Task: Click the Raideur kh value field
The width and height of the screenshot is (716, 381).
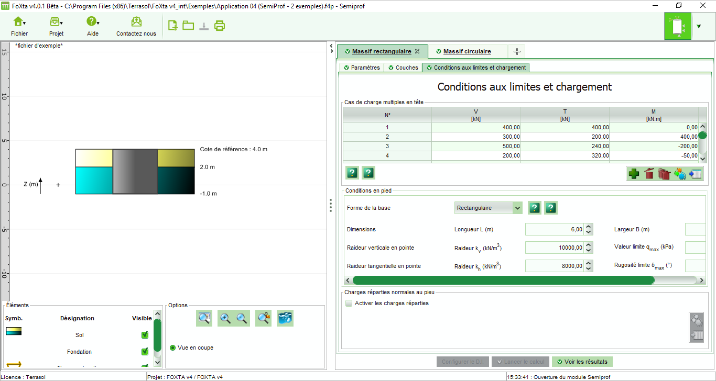Action: (x=555, y=266)
